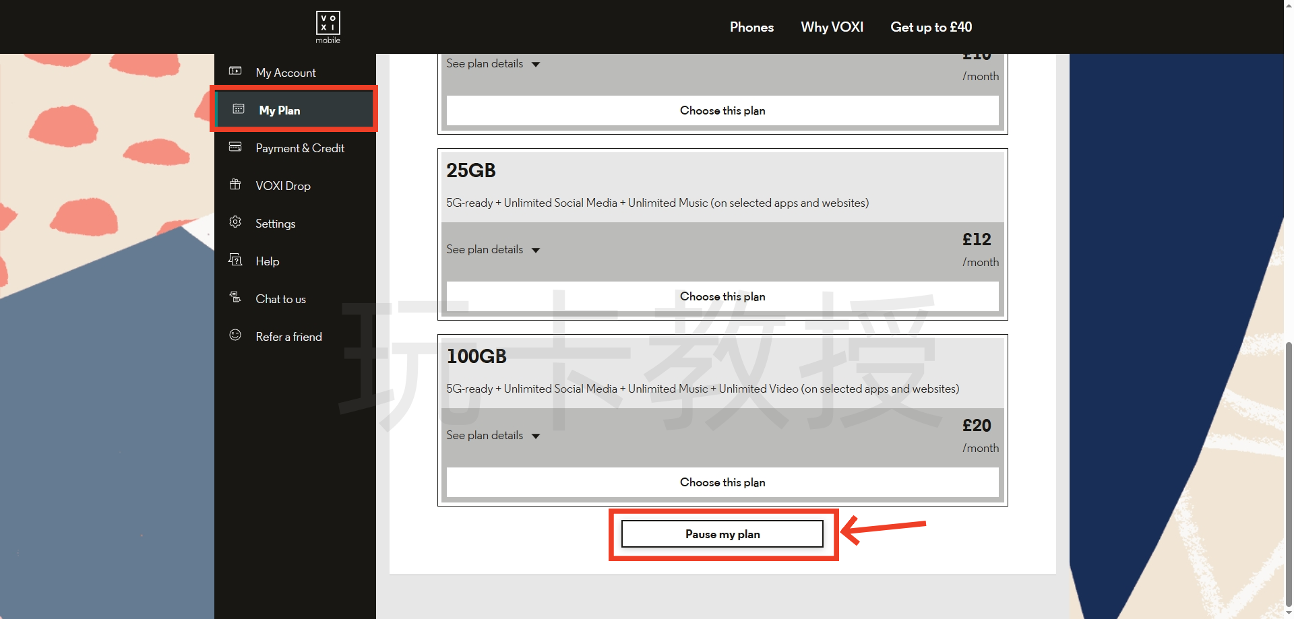Click the VOXI mobile logo
Viewport: 1294px width, 619px height.
click(x=328, y=27)
